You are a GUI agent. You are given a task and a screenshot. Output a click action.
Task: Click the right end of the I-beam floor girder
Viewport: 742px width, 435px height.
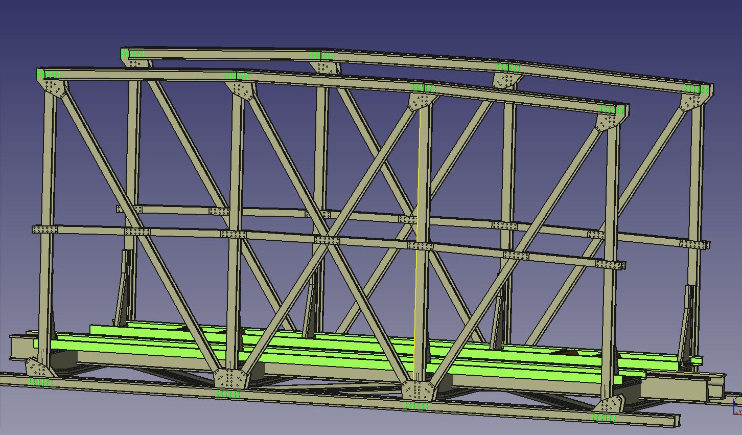click(x=715, y=388)
